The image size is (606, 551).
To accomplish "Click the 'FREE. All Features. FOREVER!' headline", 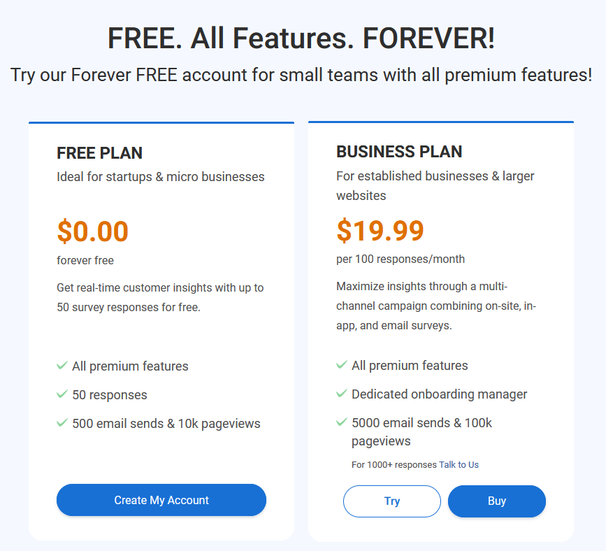I will pyautogui.click(x=301, y=38).
